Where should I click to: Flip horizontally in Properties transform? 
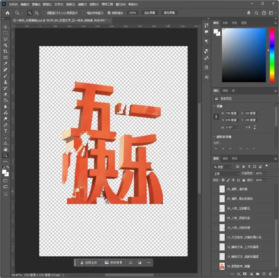[x=248, y=127]
